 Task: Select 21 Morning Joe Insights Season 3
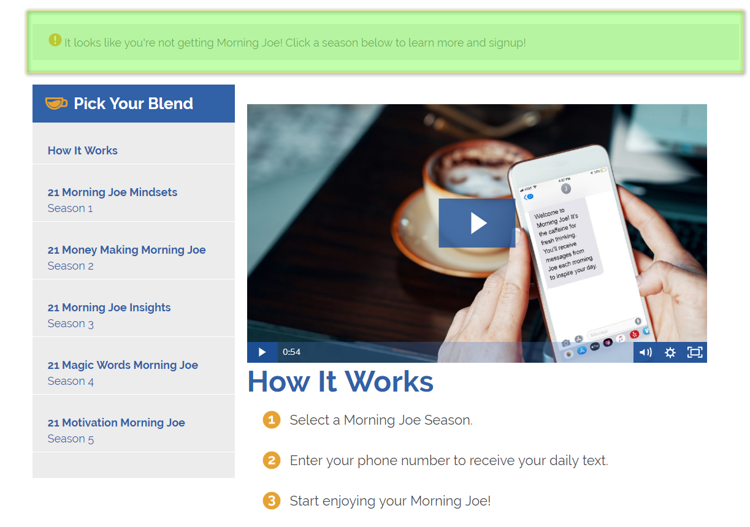(x=134, y=315)
